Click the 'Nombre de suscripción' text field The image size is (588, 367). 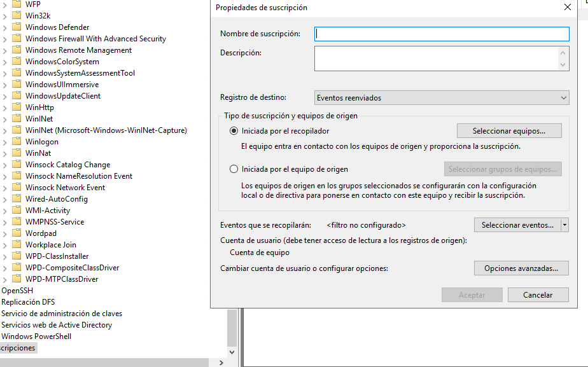[441, 34]
